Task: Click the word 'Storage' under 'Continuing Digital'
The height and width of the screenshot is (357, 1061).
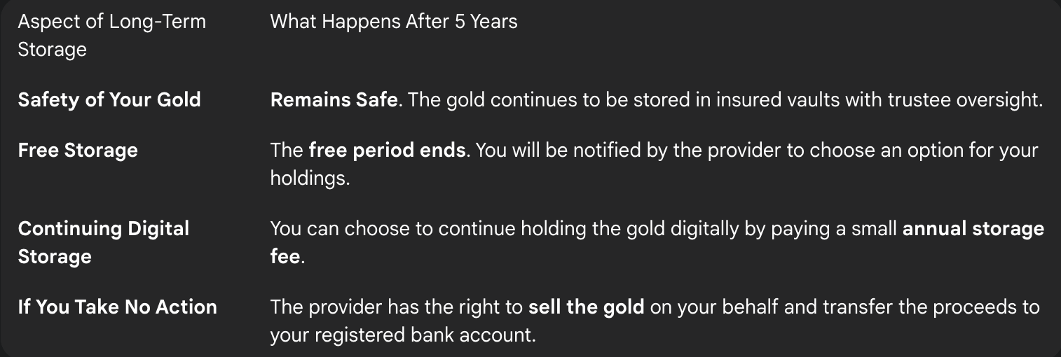Action: click(55, 256)
